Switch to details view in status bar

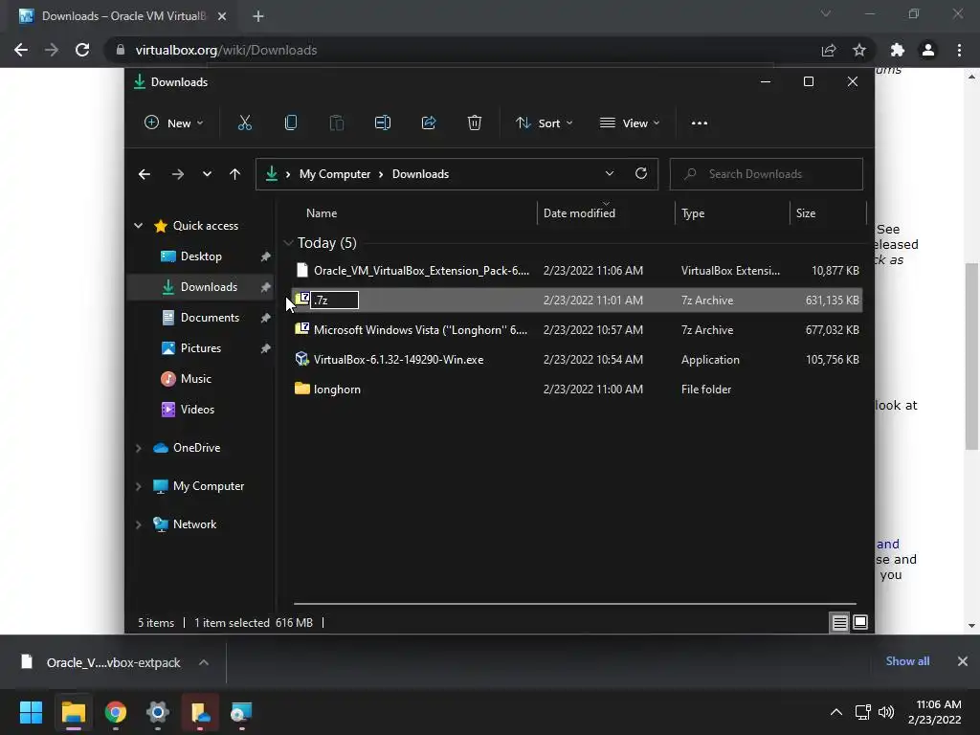click(839, 622)
